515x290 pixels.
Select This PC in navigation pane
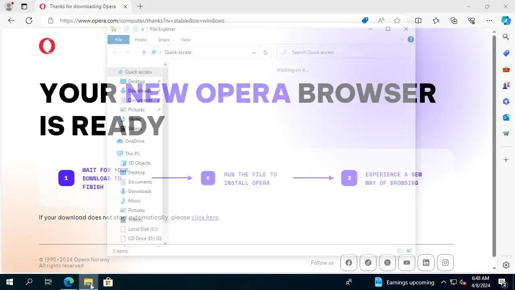(133, 153)
